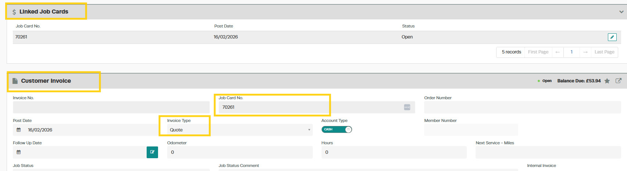
Task: Click the Order Number input field
Action: [x=522, y=107]
